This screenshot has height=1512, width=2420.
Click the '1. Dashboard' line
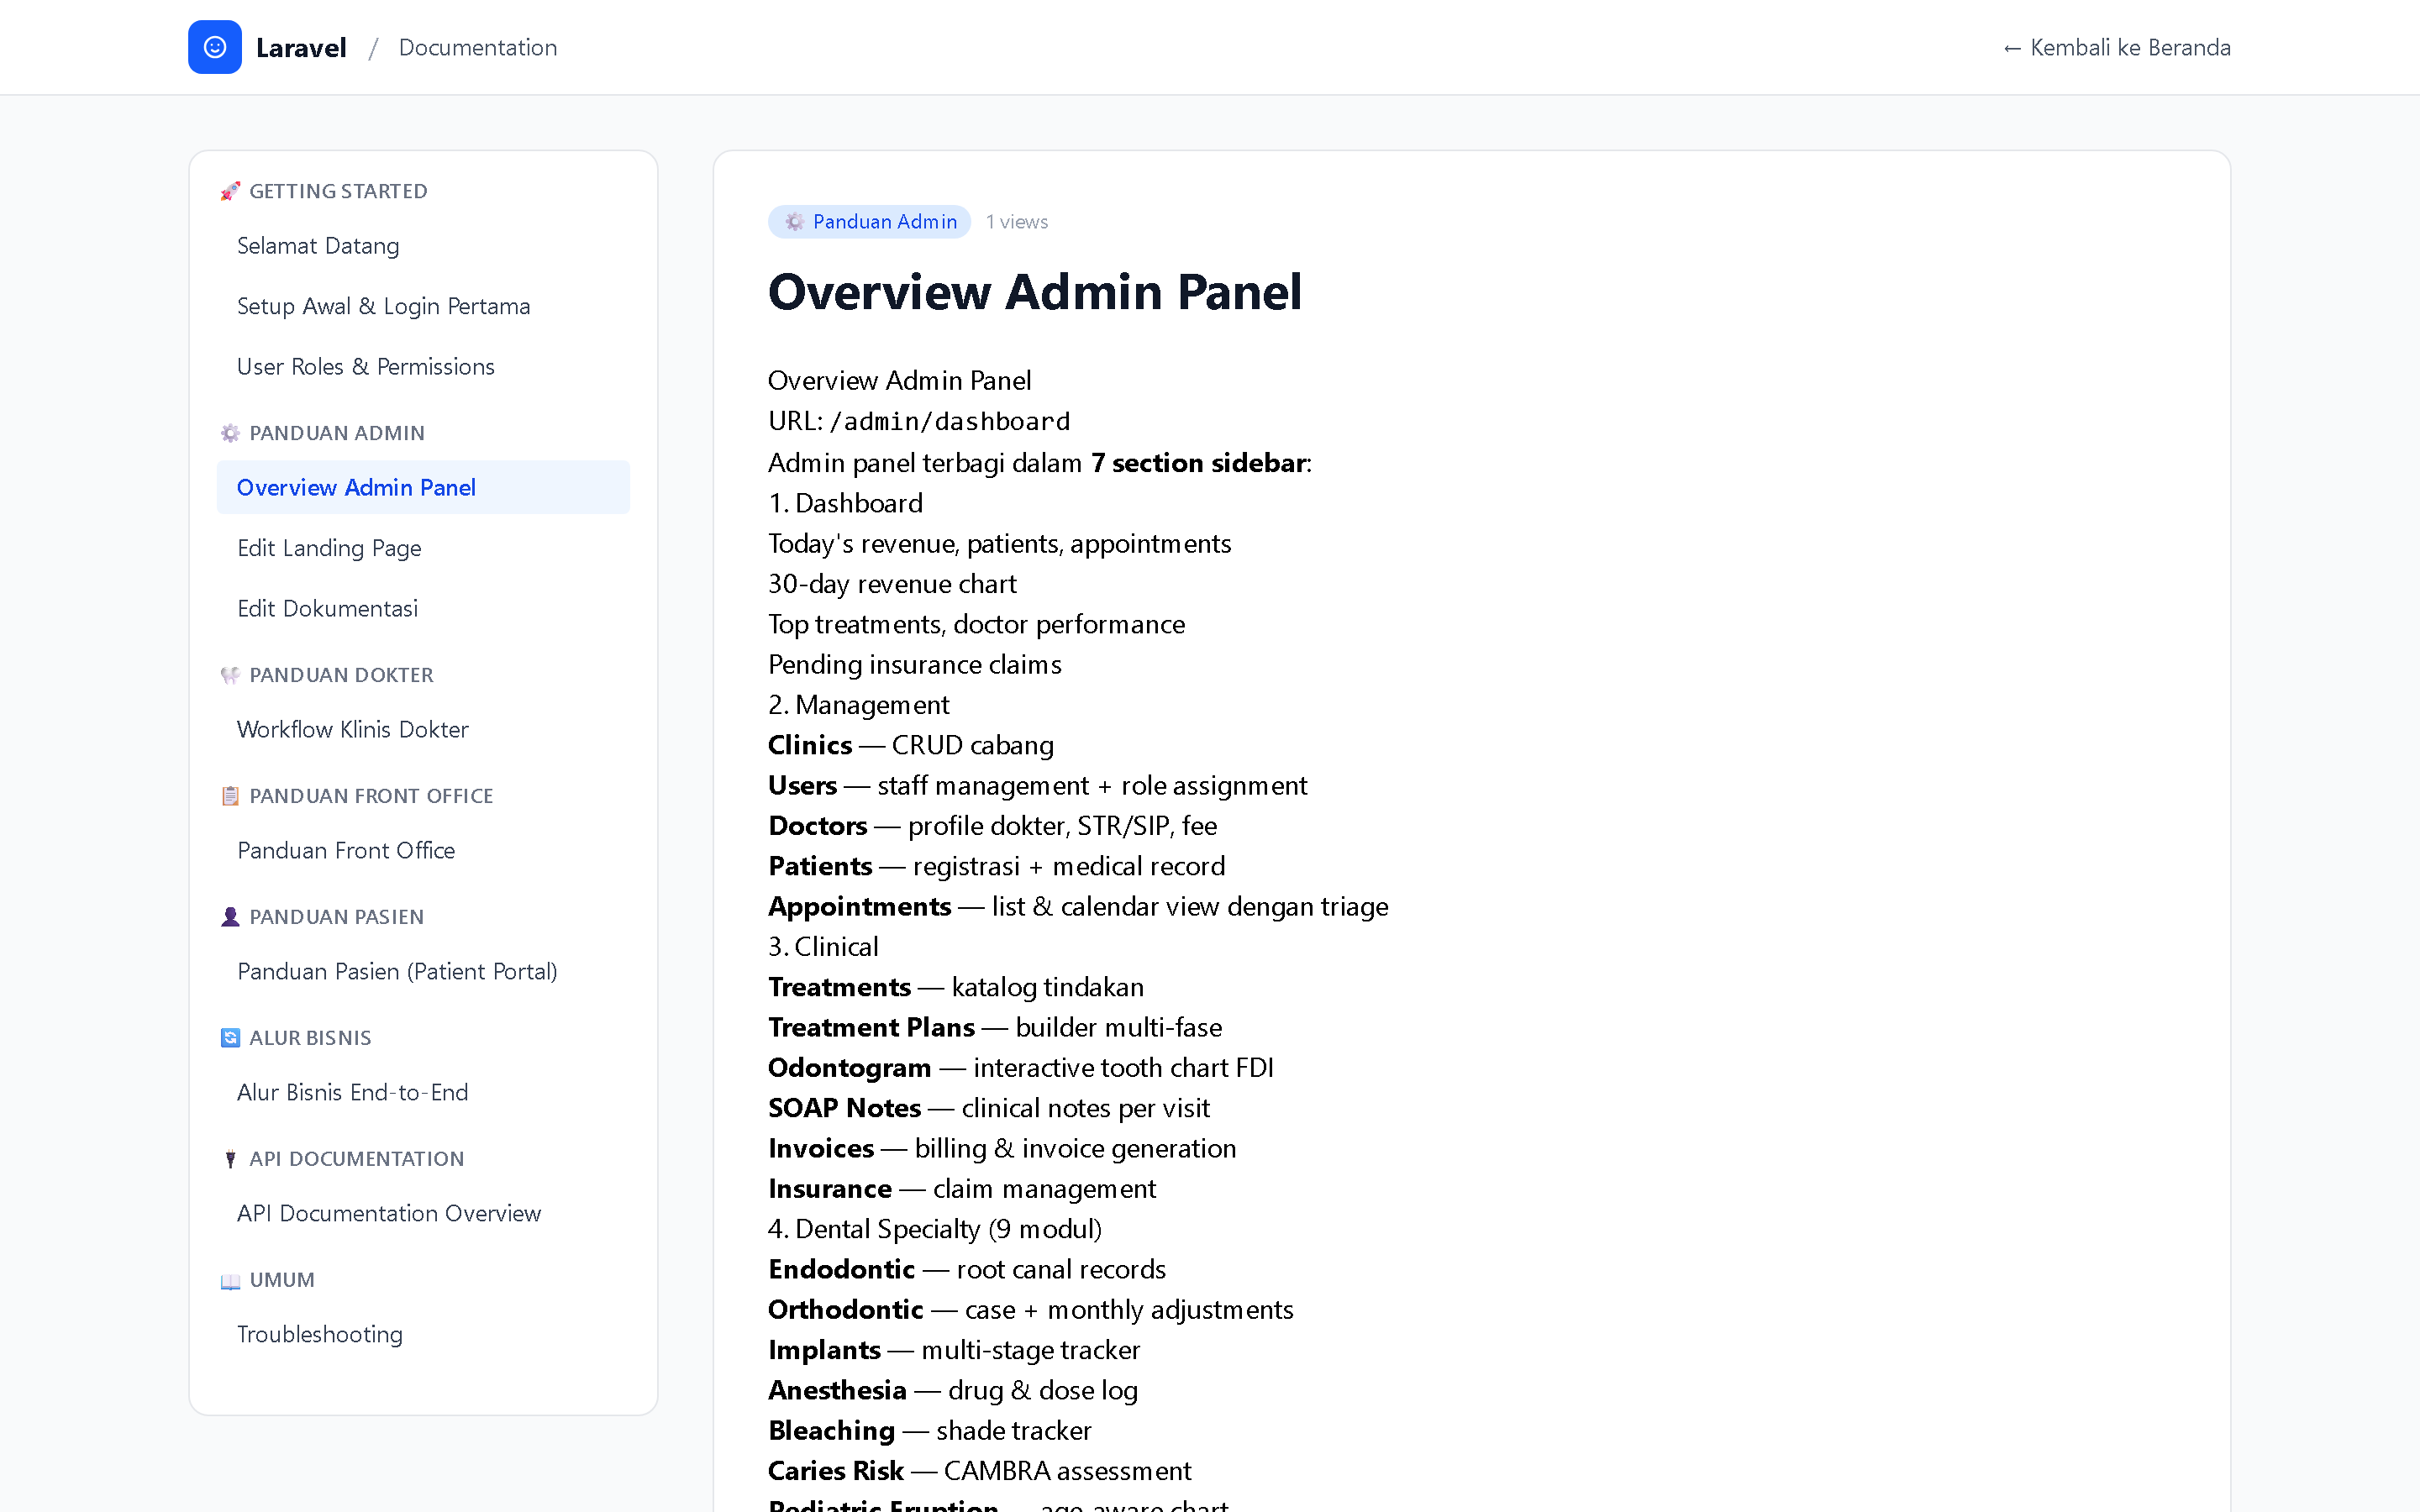[845, 503]
